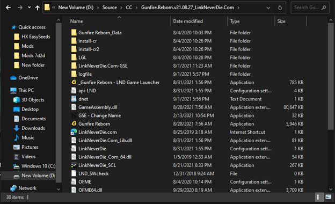Select the LGL folder icon
This screenshot has width=335, height=204.
pyautogui.click(x=74, y=57)
